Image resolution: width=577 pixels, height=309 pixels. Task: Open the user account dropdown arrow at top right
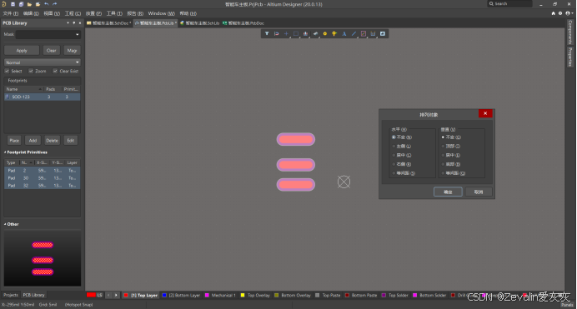572,13
